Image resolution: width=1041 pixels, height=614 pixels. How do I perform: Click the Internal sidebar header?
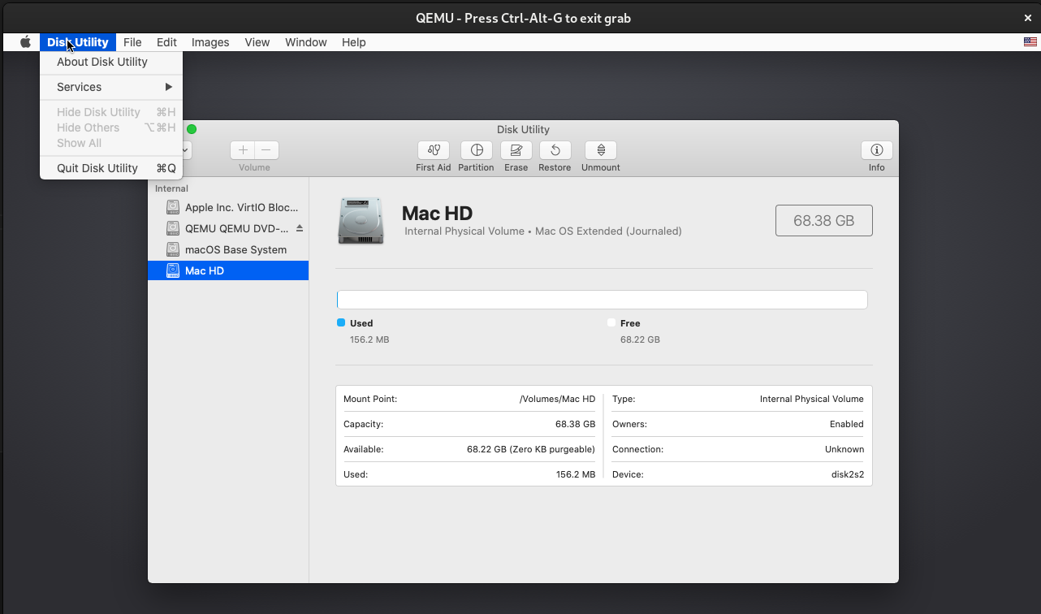click(x=171, y=188)
